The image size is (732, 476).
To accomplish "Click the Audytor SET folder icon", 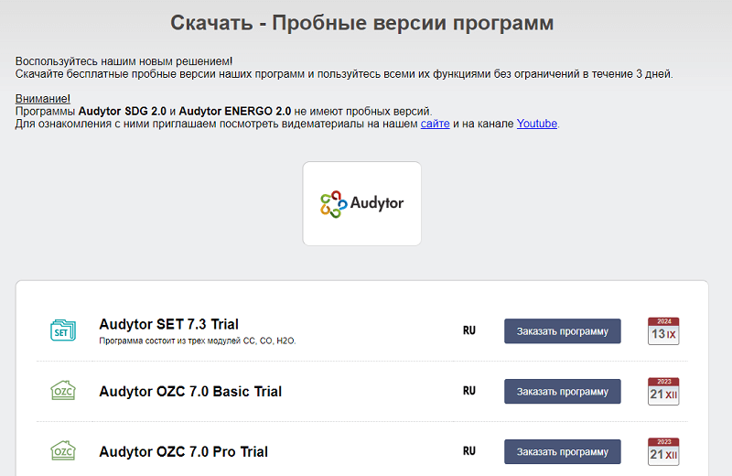I will tap(63, 330).
